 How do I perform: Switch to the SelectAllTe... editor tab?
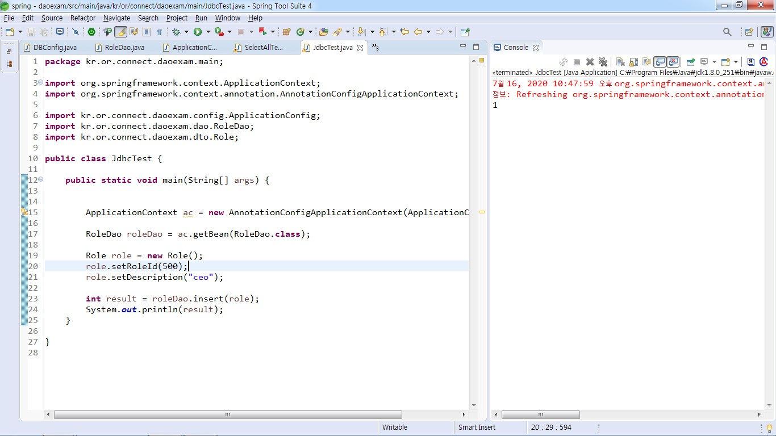coord(258,48)
